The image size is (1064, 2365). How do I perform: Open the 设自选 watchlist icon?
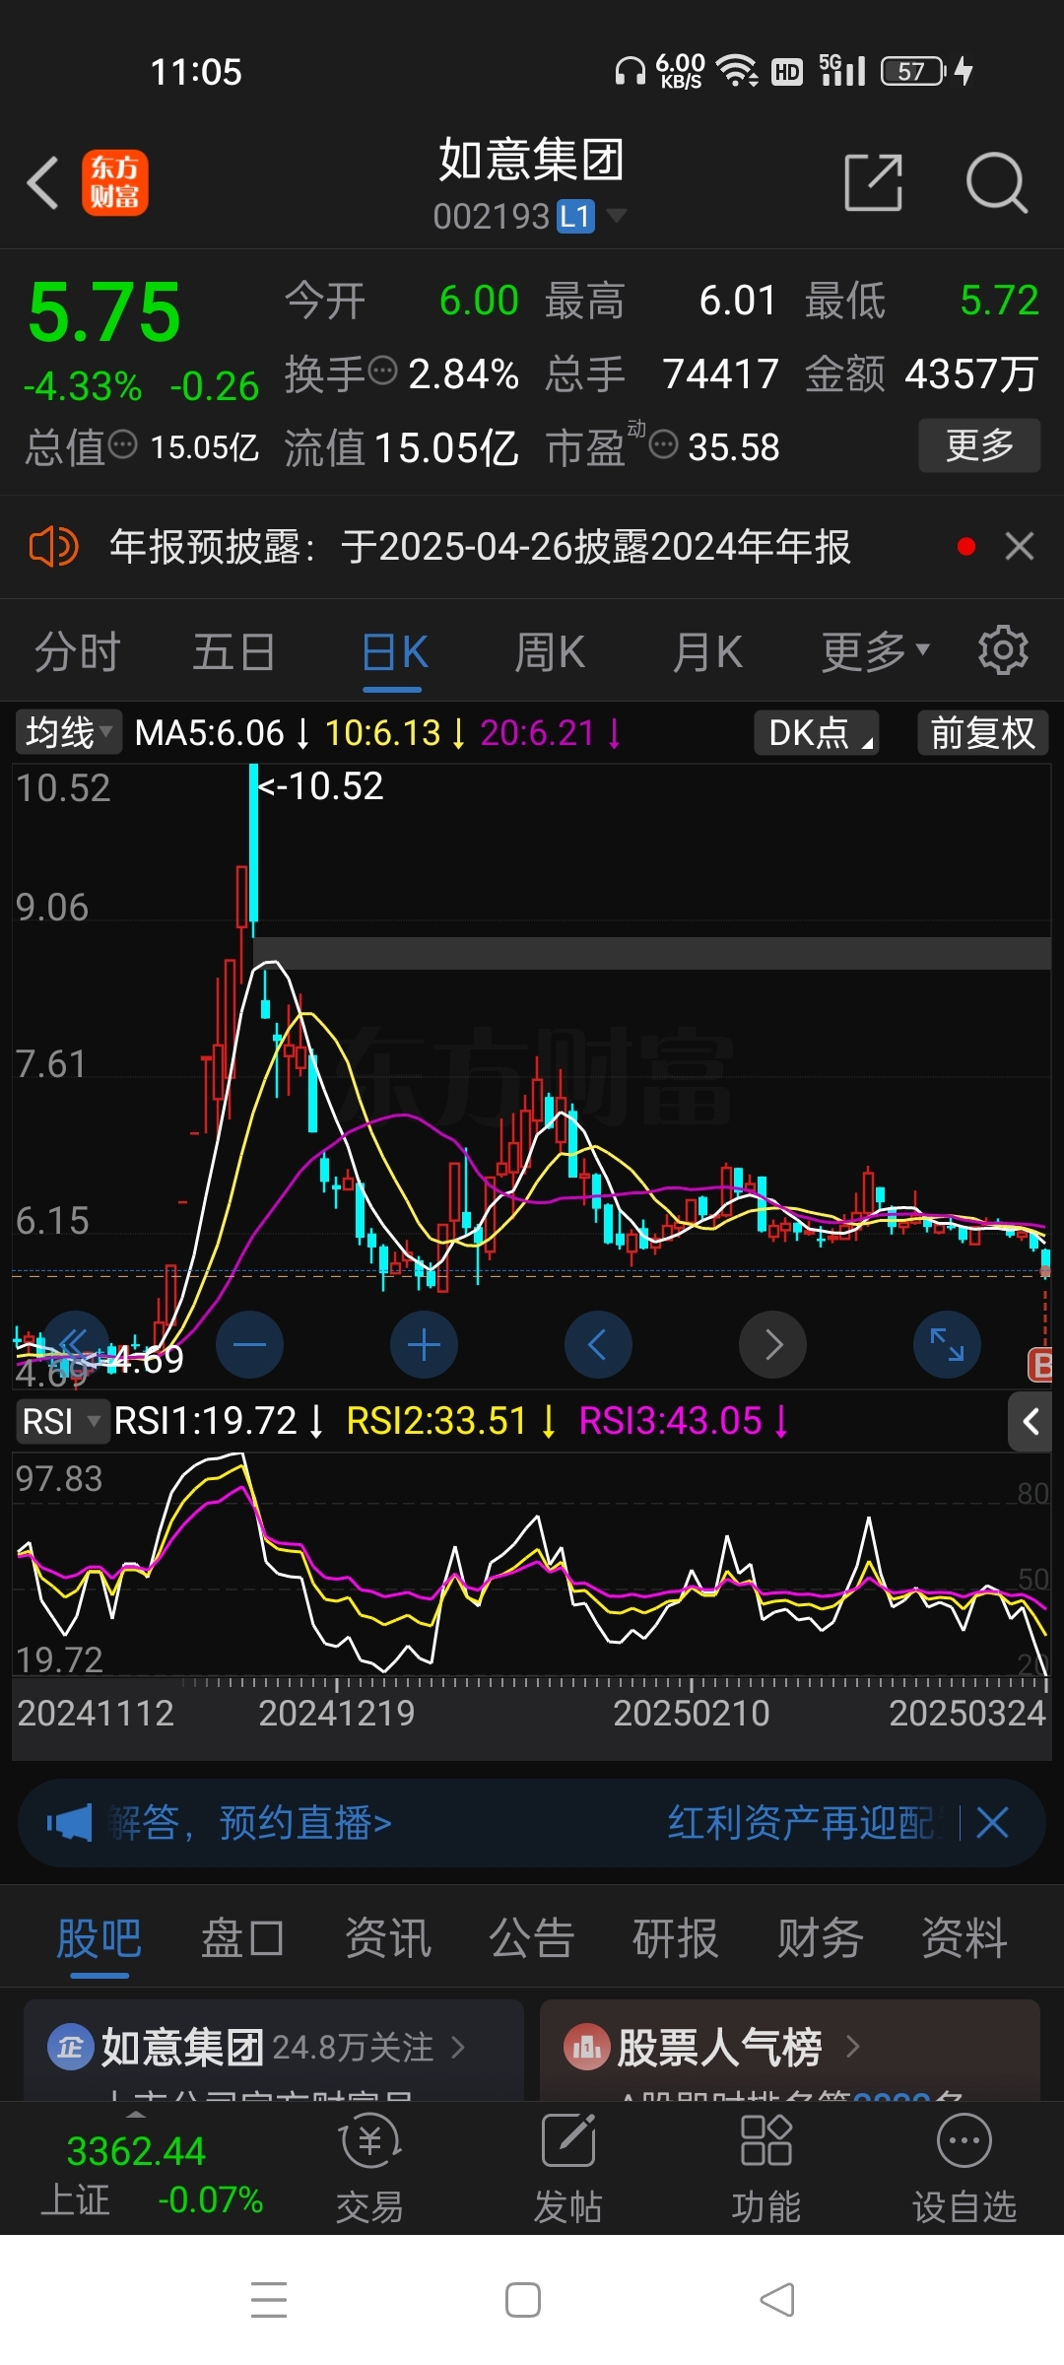point(964,2170)
